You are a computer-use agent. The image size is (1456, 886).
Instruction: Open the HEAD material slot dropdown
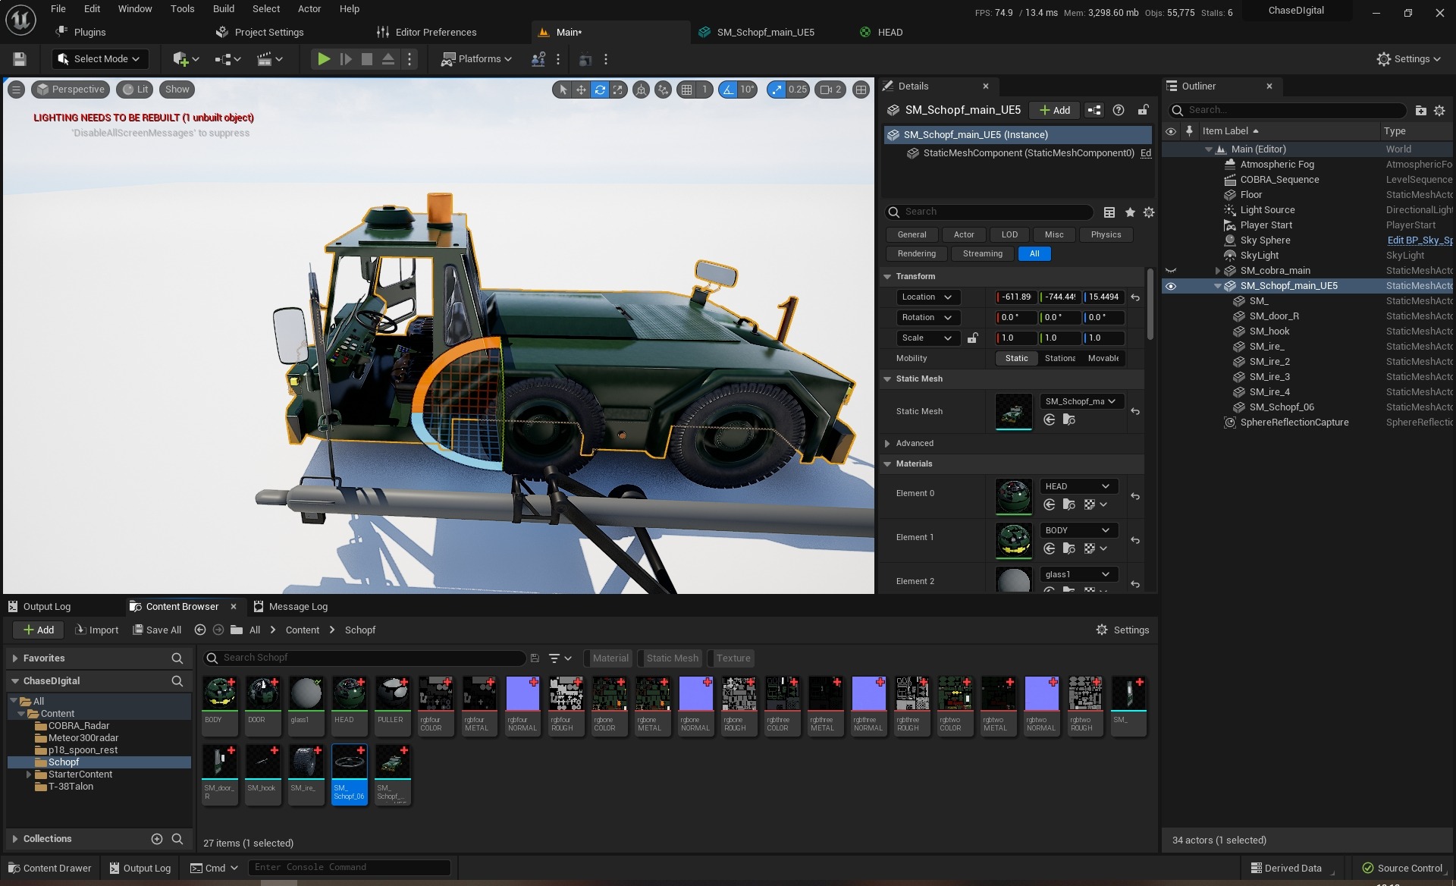(x=1077, y=487)
